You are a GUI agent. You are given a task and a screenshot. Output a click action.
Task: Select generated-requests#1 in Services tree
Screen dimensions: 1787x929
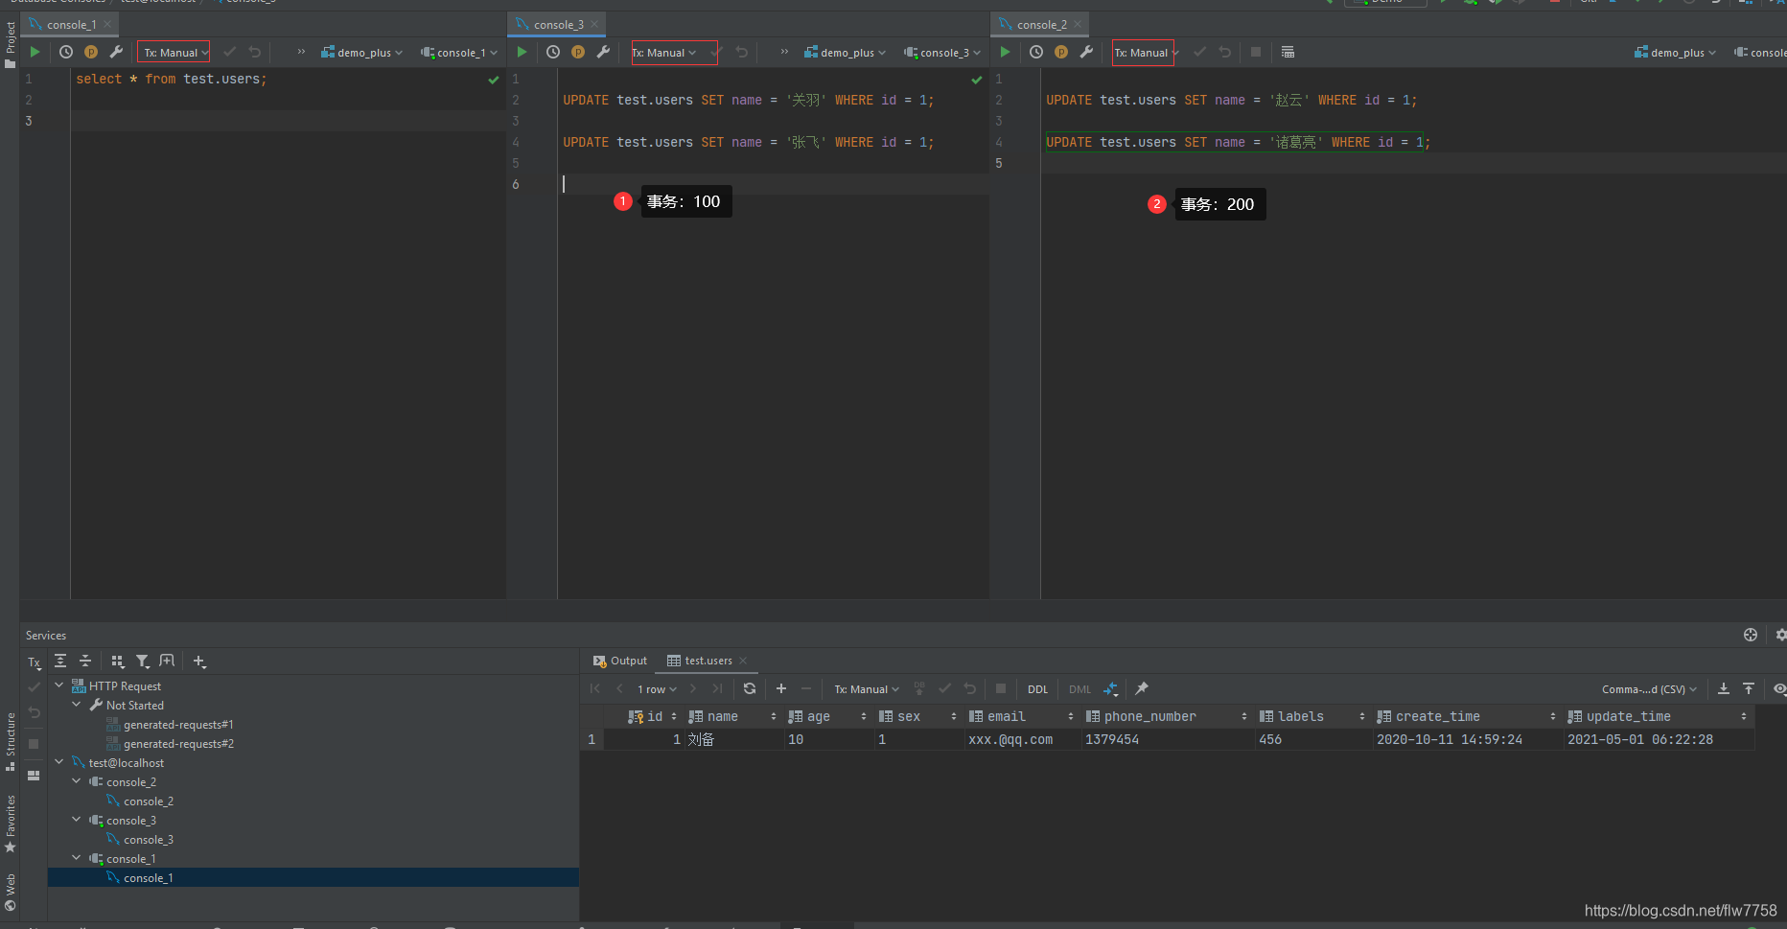(178, 725)
